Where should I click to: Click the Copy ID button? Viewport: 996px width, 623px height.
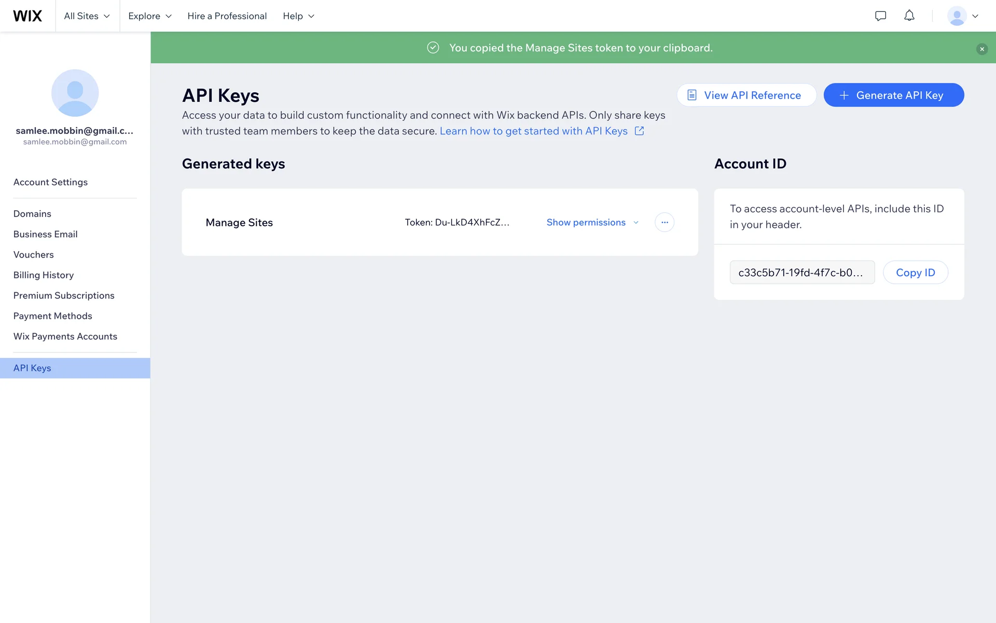915,273
